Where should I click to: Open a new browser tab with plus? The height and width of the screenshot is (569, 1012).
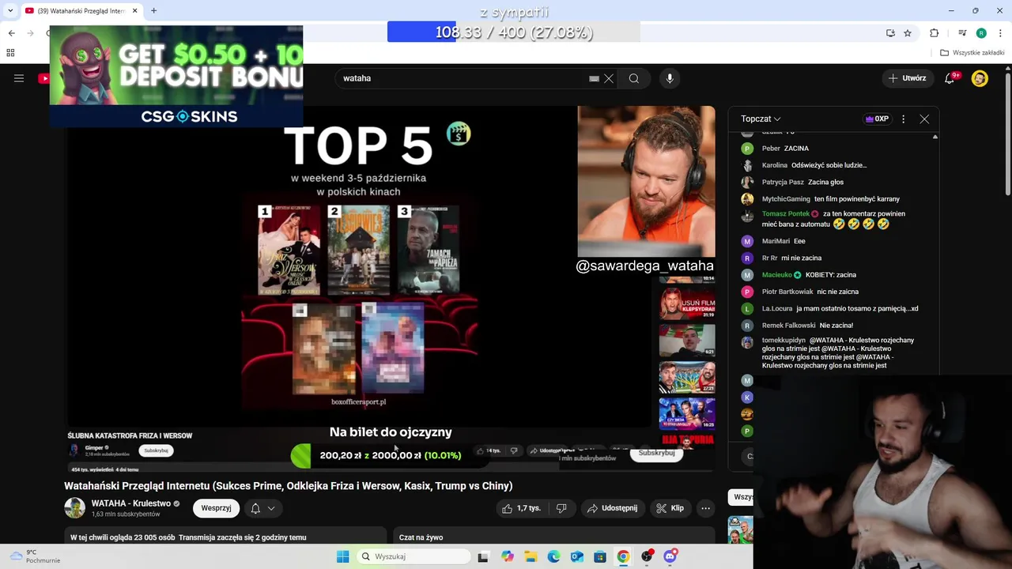153,11
